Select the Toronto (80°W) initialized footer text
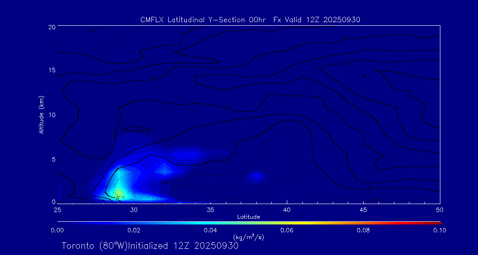478x255 pixels. (150, 246)
